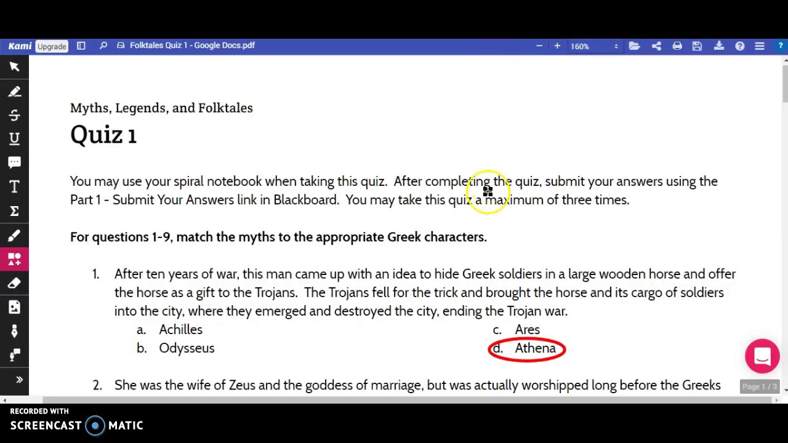Screen dimensions: 788x443
Task: Click the Download icon
Action: pyautogui.click(x=718, y=46)
